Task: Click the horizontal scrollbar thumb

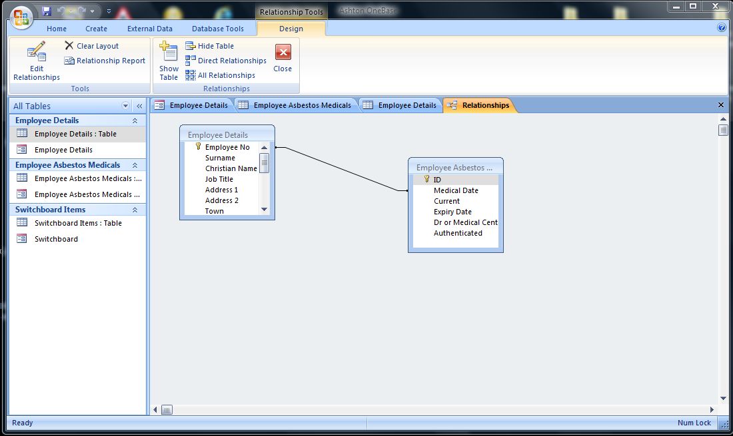Action: pyautogui.click(x=167, y=410)
